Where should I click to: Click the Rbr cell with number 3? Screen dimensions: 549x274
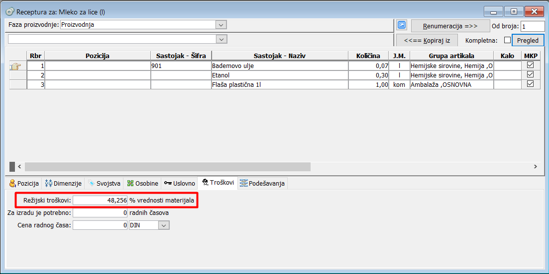(x=36, y=84)
